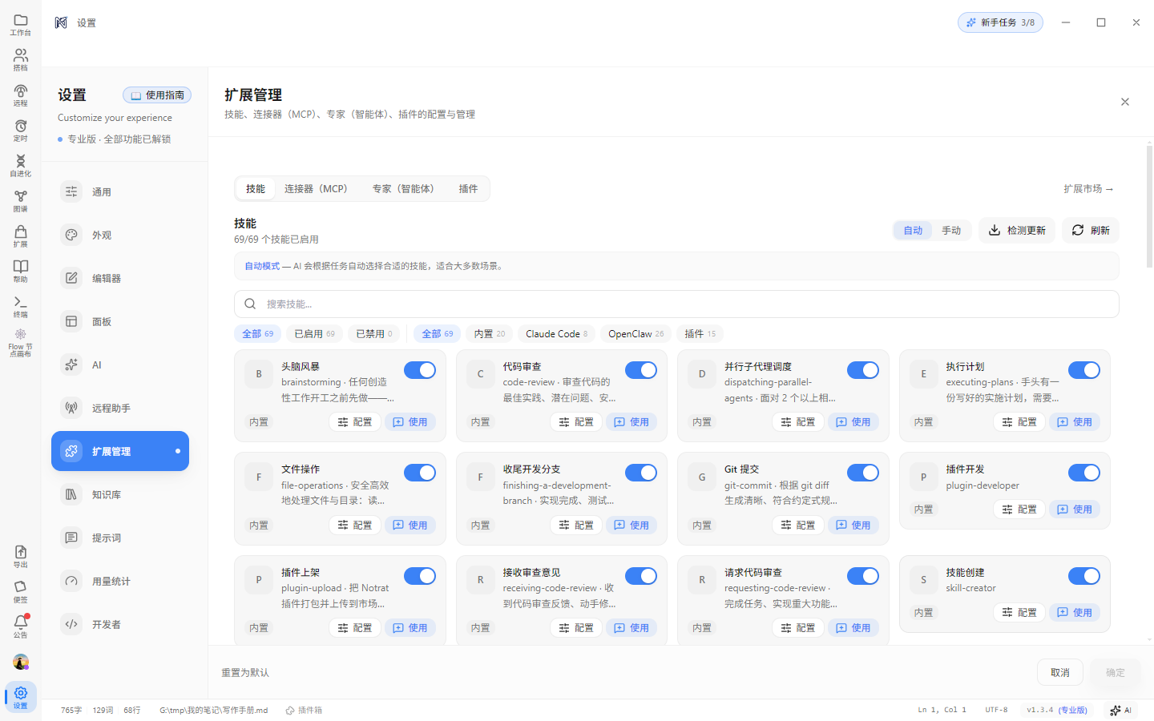
Task: Open the 扩展市场 link
Action: click(x=1088, y=189)
